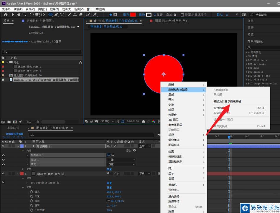Screen dimensions: 280x213
Task: Click the stroke color swatch
Action: (149, 15)
